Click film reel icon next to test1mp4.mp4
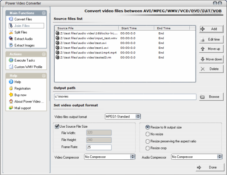Image resolution: width=227 pixels, height=175 pixels. click(x=57, y=52)
